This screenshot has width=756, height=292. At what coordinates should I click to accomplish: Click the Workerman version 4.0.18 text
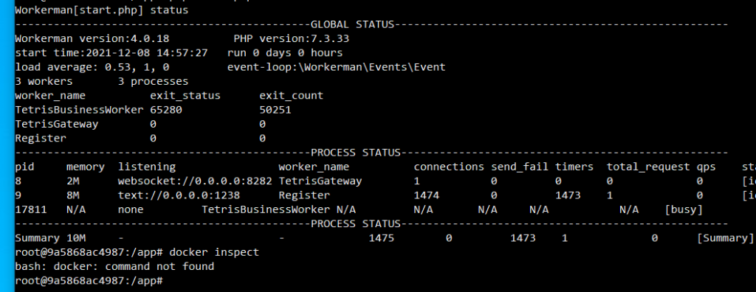[92, 38]
